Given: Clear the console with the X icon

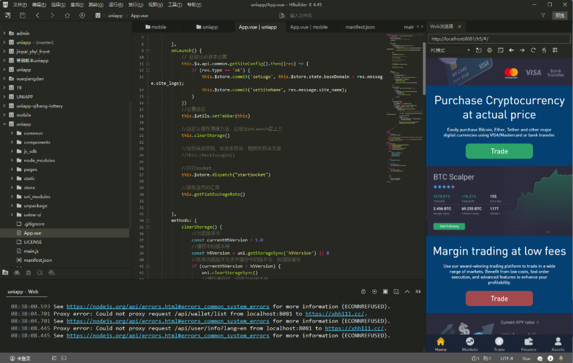Looking at the screenshot, I should (418, 291).
